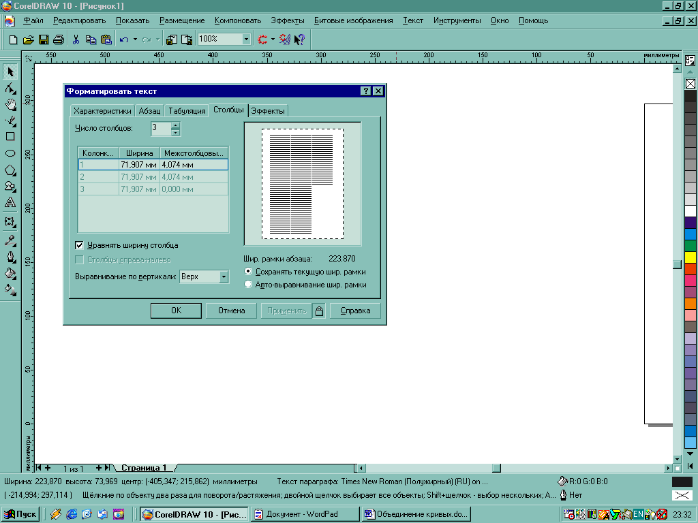
Task: Click the Число столбцов input field
Action: coord(161,129)
